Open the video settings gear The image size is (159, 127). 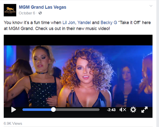[133, 110]
